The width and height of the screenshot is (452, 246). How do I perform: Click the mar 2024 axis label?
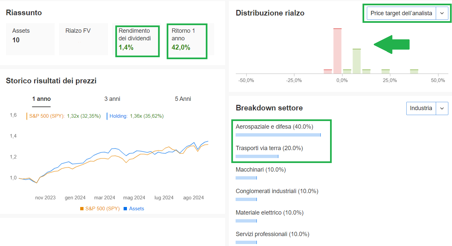tap(105, 198)
